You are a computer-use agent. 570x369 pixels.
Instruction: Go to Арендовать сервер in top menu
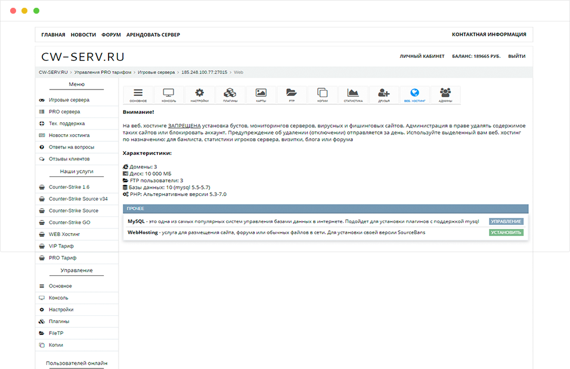click(x=153, y=35)
